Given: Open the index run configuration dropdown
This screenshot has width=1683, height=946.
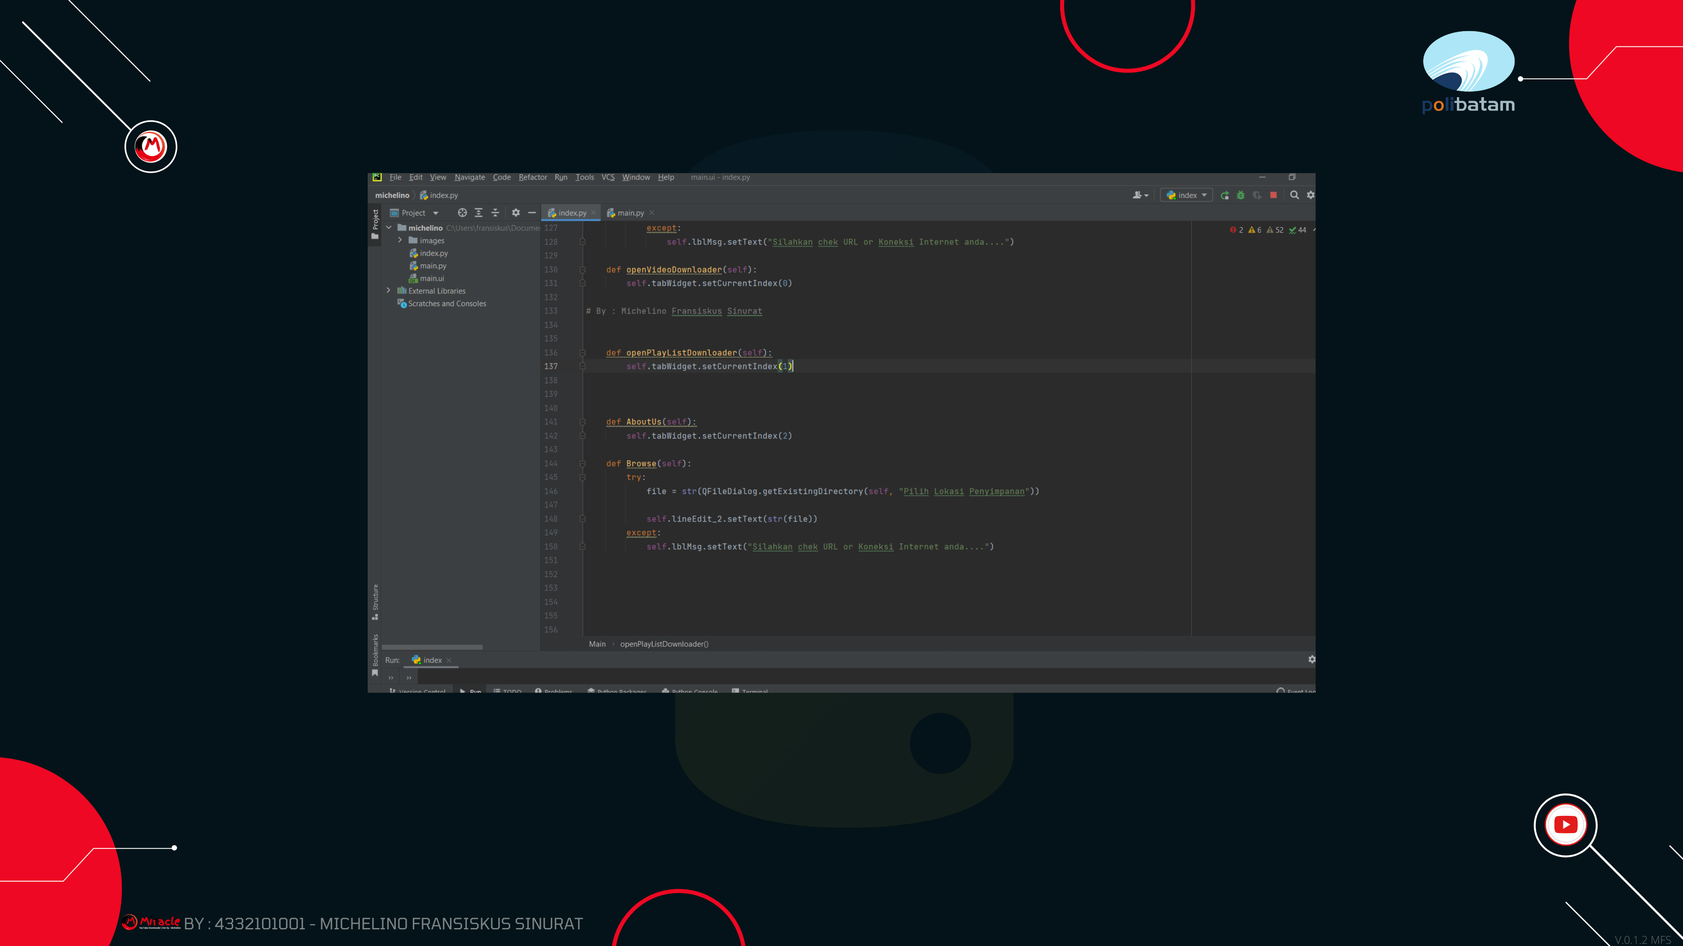Looking at the screenshot, I should (x=1186, y=195).
